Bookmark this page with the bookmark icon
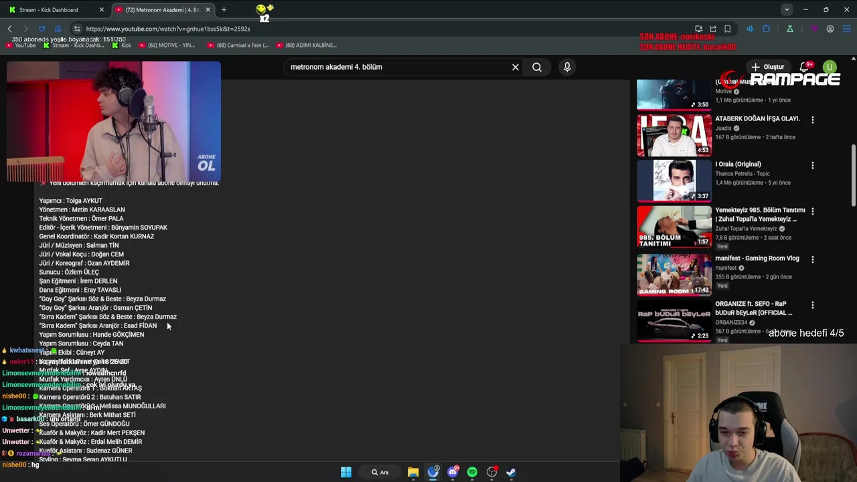 (727, 29)
